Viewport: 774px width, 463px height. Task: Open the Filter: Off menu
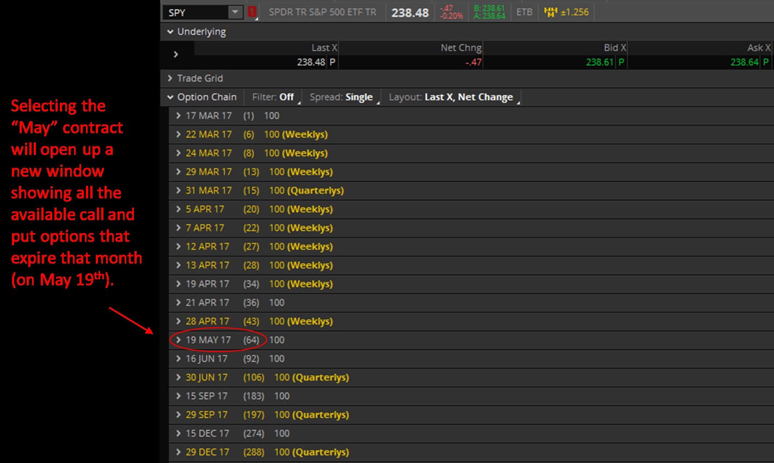273,97
